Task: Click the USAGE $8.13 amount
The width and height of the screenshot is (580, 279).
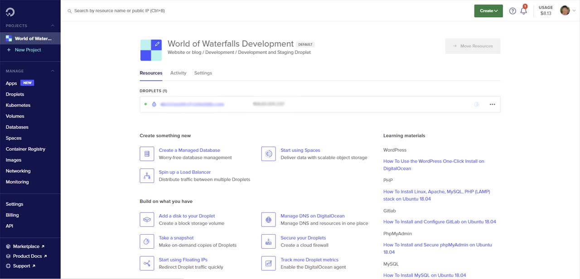Action: point(546,14)
